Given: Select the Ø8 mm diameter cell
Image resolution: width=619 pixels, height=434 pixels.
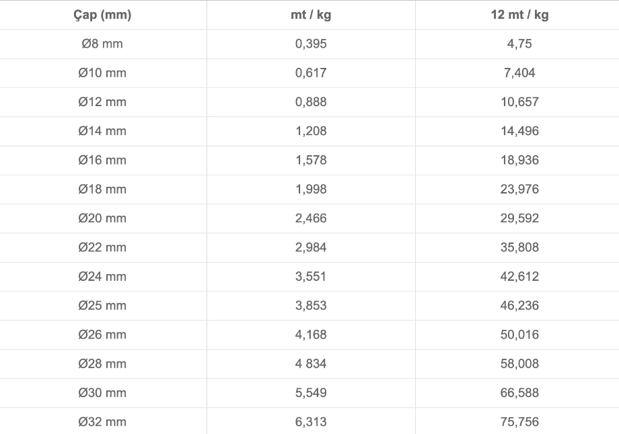Looking at the screenshot, I should pos(102,44).
